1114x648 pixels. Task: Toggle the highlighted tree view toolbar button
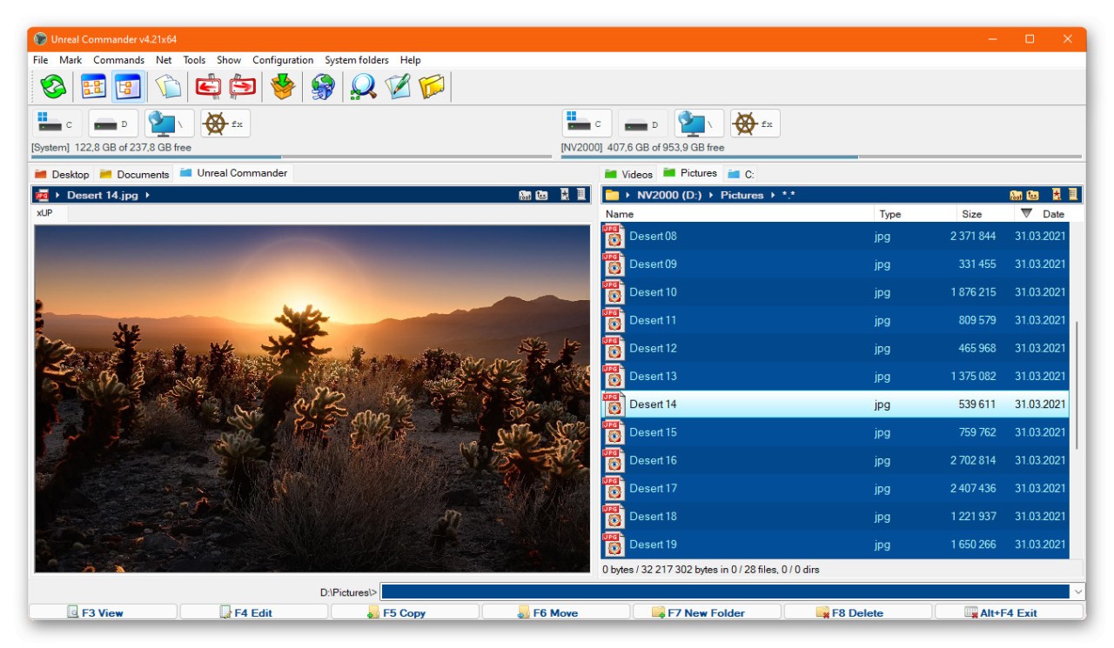(x=128, y=87)
